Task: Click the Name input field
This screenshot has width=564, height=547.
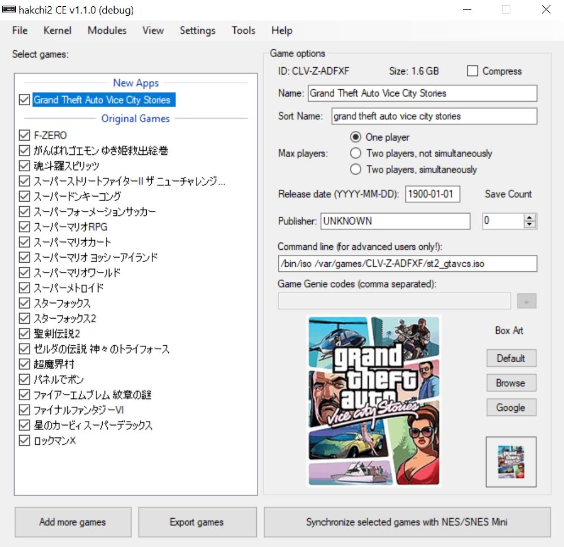Action: click(422, 93)
